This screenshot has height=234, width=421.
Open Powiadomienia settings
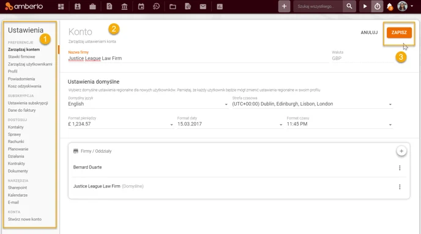(21, 79)
